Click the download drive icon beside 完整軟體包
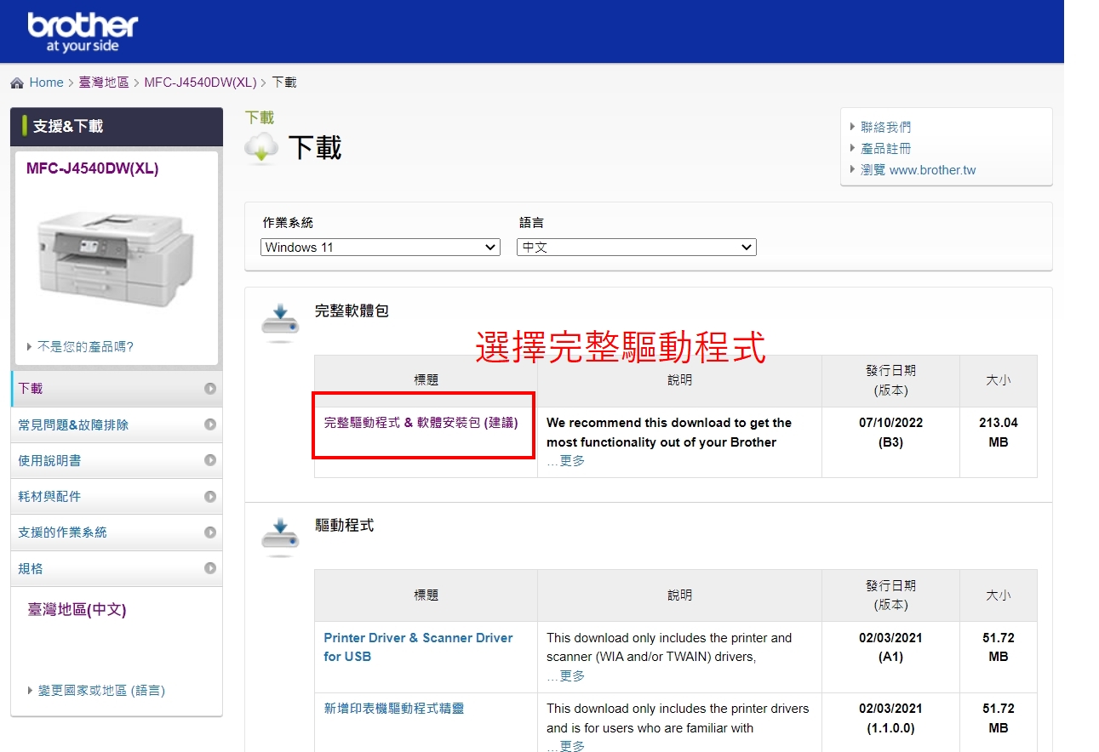 click(x=279, y=323)
